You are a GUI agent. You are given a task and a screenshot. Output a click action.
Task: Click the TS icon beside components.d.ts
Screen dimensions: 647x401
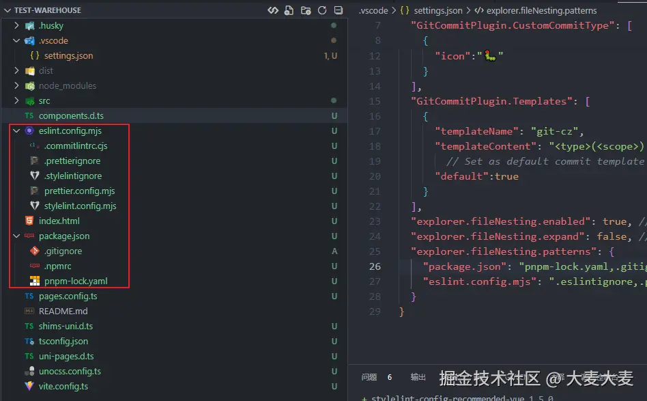(29, 116)
